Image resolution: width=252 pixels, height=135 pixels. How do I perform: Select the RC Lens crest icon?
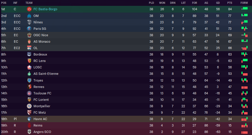(29, 61)
